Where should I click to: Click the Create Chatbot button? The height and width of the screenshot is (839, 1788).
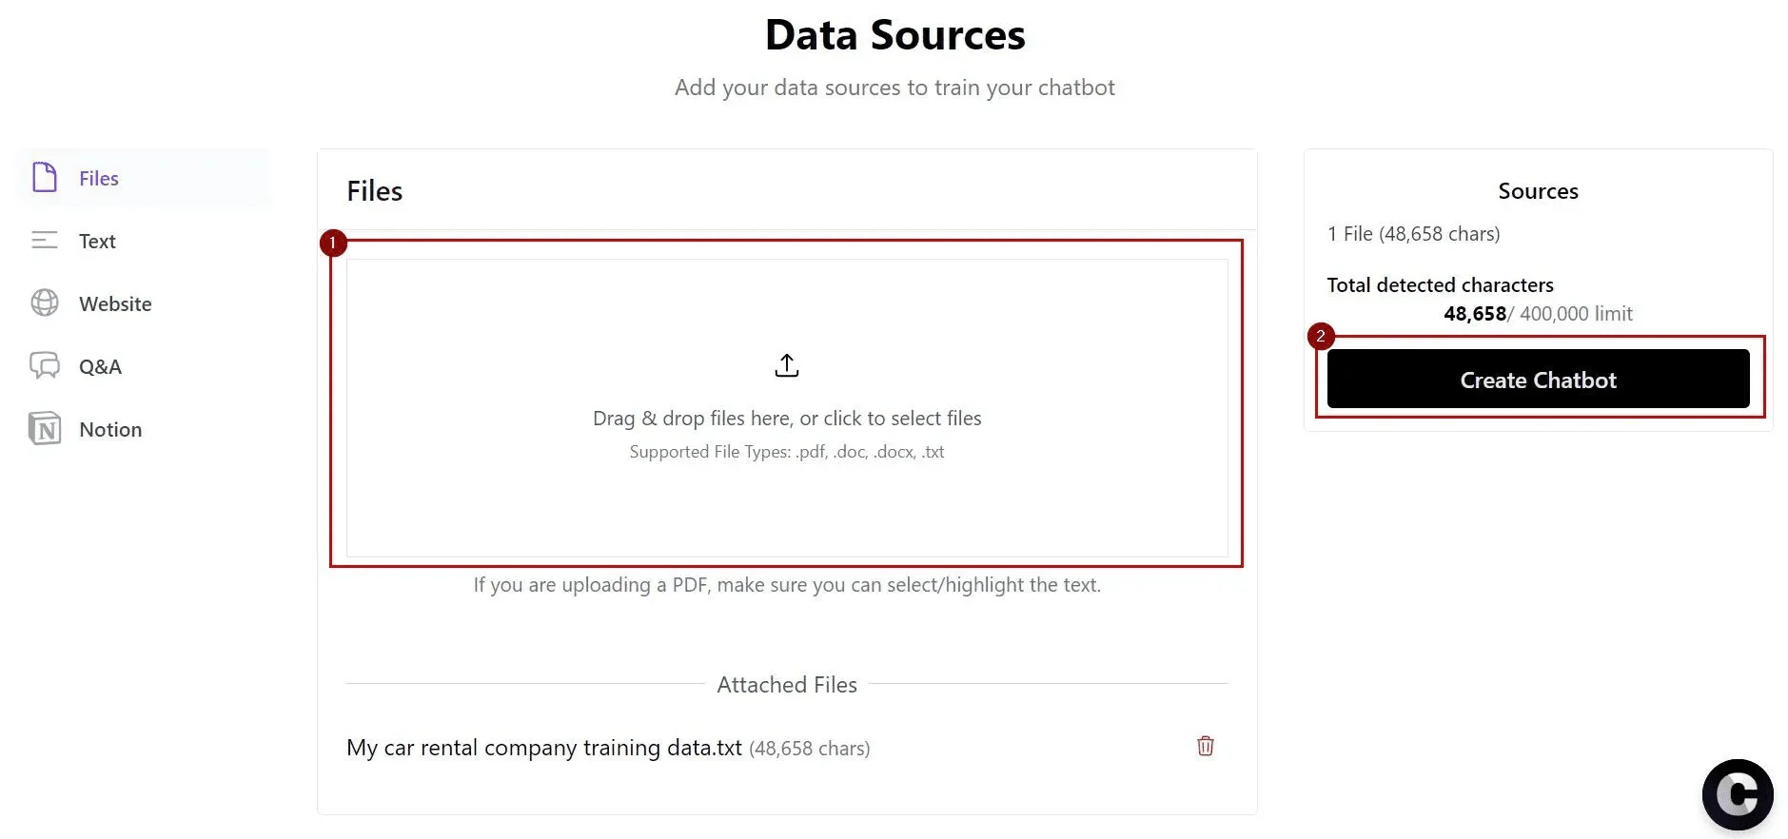(1537, 379)
